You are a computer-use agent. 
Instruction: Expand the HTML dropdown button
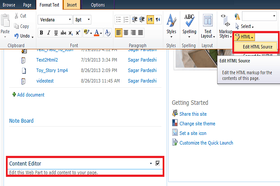[245, 37]
